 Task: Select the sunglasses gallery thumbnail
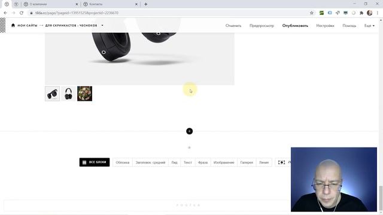[x=52, y=93]
